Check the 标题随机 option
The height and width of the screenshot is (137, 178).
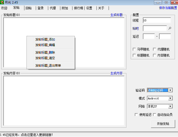tap(135, 55)
